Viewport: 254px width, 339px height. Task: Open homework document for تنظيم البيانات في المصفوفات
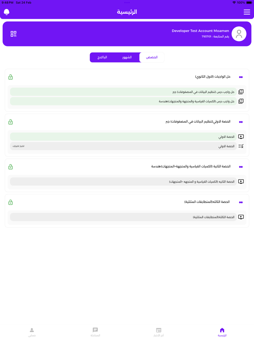click(241, 91)
